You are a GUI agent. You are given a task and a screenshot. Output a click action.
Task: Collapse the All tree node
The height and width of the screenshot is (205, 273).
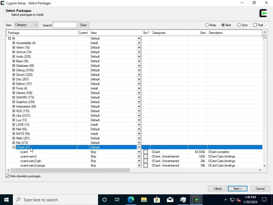pyautogui.click(x=10, y=38)
